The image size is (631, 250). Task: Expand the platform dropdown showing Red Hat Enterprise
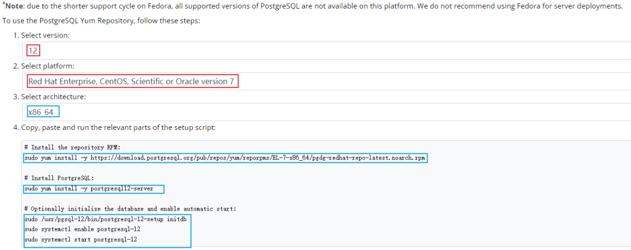[327, 81]
